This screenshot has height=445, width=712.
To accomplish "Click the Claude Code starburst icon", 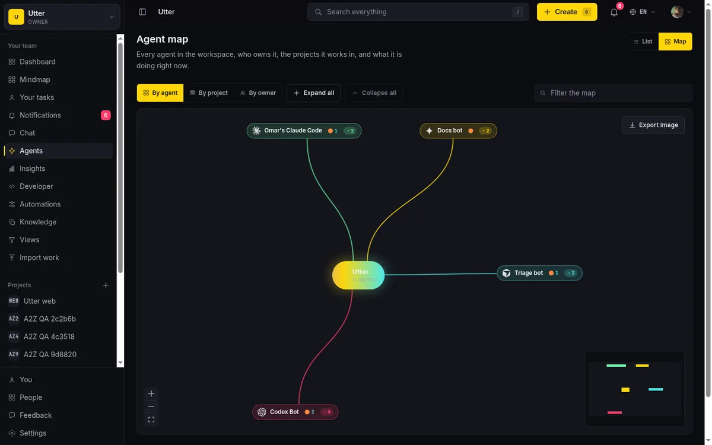I will point(256,131).
